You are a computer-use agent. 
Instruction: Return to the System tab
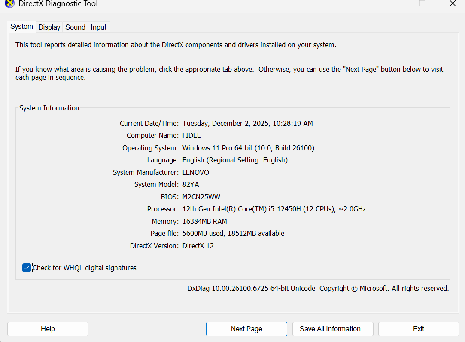point(21,26)
